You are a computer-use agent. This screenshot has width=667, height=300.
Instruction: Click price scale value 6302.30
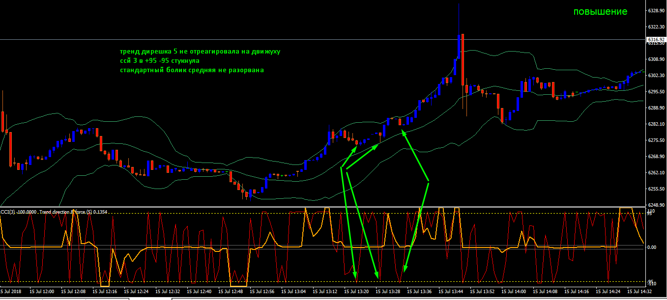coord(656,76)
